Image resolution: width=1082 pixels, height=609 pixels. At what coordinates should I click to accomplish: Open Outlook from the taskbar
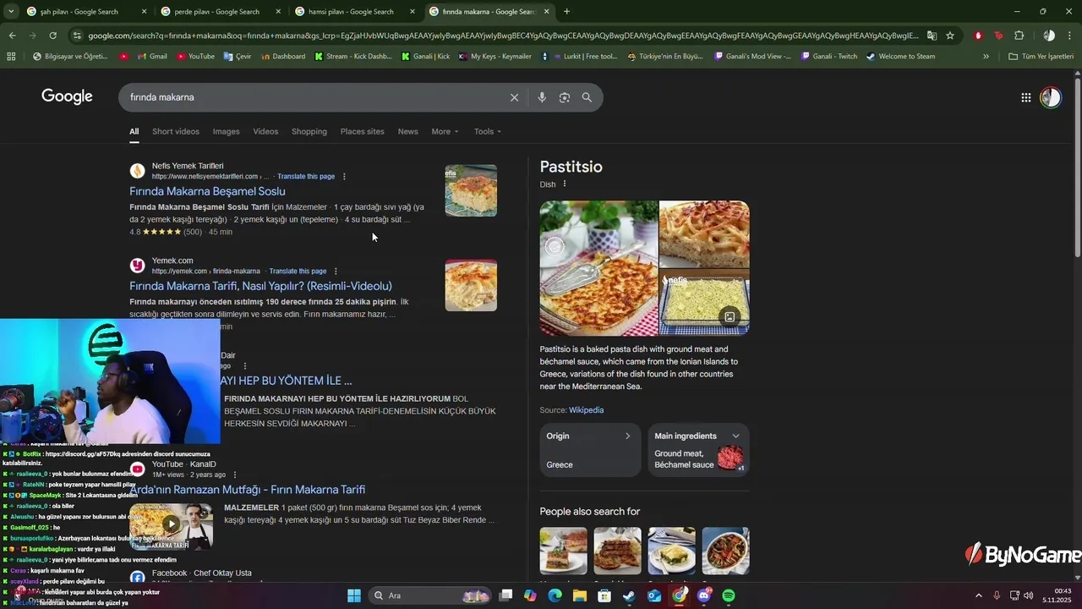click(654, 595)
